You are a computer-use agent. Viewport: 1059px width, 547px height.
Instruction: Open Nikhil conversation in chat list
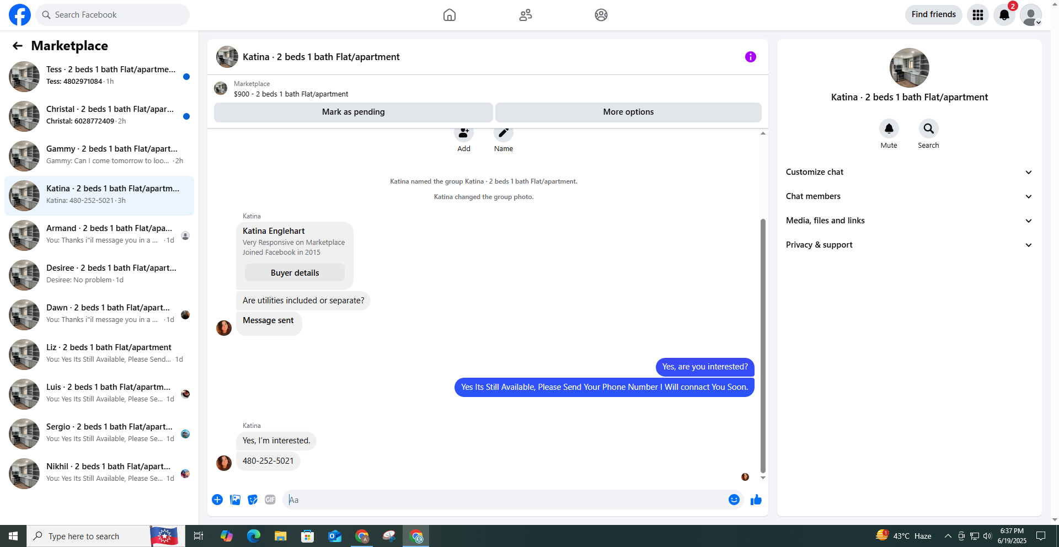(99, 474)
